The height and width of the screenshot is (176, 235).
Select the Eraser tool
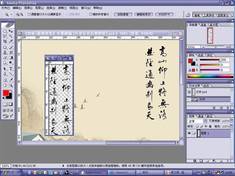coord(5,57)
